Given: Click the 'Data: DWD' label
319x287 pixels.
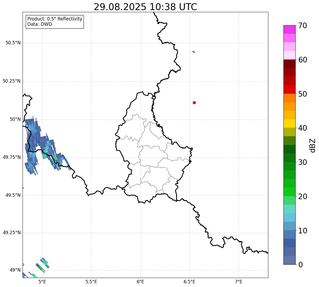Looking at the screenshot, I should (40, 24).
